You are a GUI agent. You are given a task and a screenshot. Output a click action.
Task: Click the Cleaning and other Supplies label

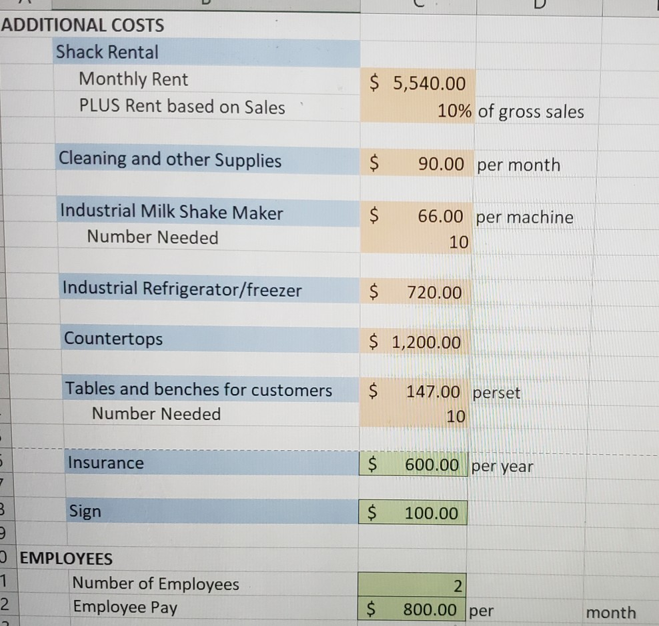click(x=170, y=160)
